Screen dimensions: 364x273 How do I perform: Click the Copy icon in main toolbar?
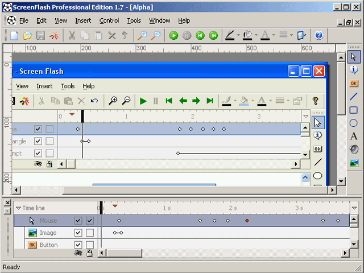click(85, 35)
